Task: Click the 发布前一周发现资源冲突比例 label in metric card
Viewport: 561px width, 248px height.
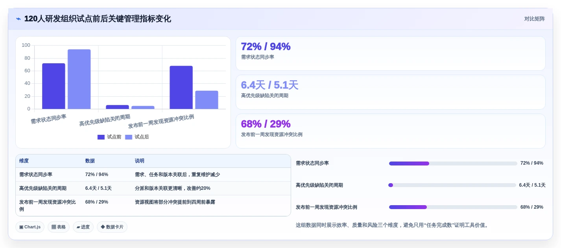Action: (272, 134)
